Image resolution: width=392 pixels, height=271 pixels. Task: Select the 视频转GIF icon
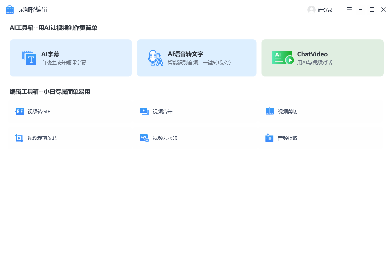[19, 111]
